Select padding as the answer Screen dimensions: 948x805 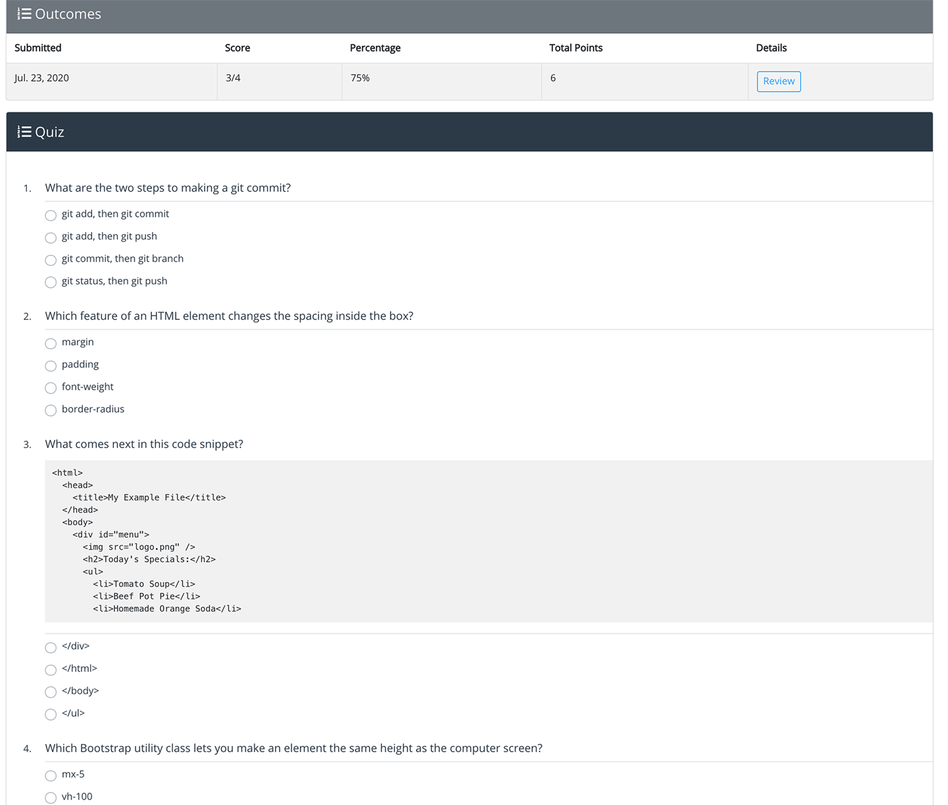(x=51, y=366)
